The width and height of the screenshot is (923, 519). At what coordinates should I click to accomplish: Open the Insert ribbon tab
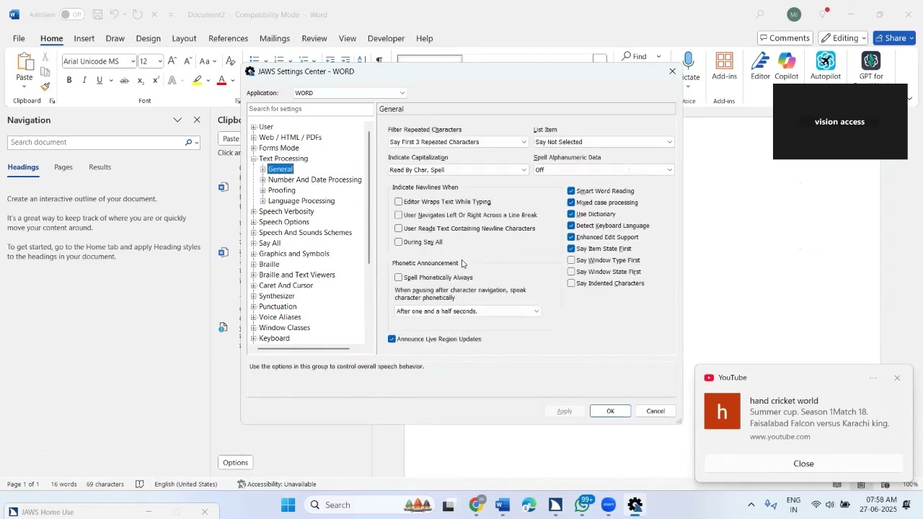[x=84, y=38]
